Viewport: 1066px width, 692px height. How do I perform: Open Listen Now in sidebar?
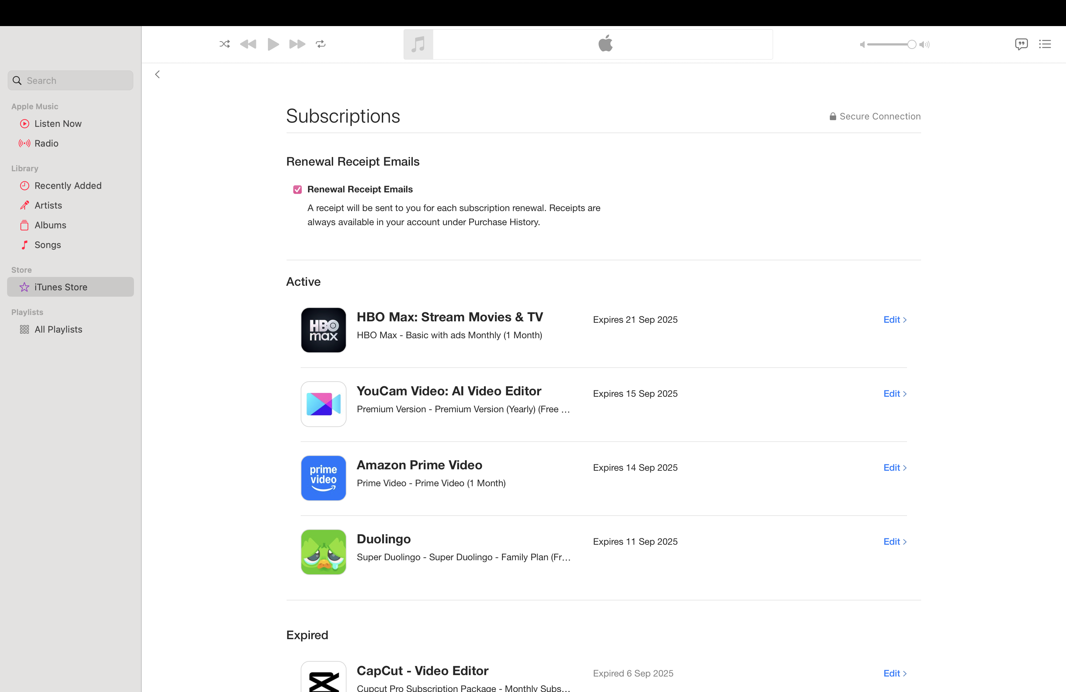[x=58, y=124]
